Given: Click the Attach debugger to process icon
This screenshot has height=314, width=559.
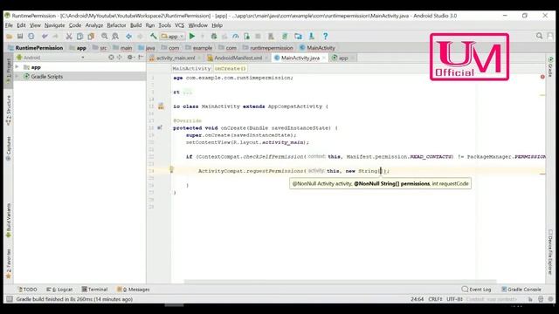Looking at the screenshot, I should click(x=246, y=37).
